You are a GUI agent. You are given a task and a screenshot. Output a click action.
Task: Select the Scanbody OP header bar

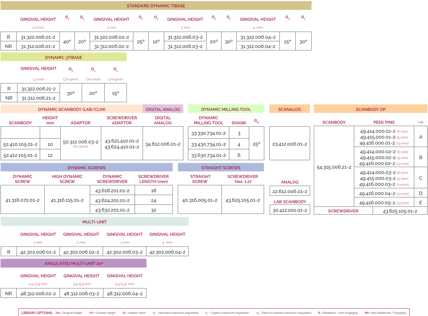pyautogui.click(x=370, y=109)
